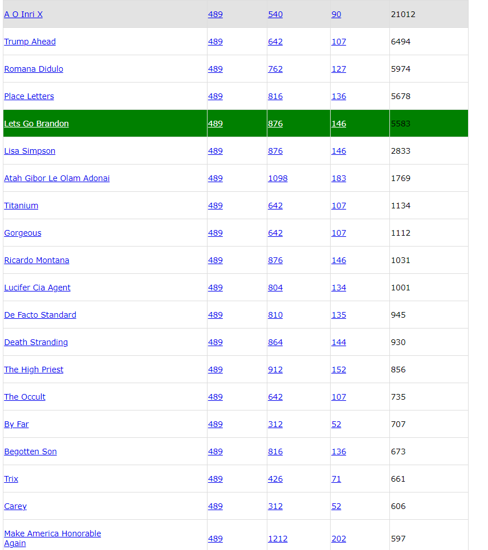488x550 pixels.
Task: Click the 'Romana Didulo' link
Action: pos(34,69)
